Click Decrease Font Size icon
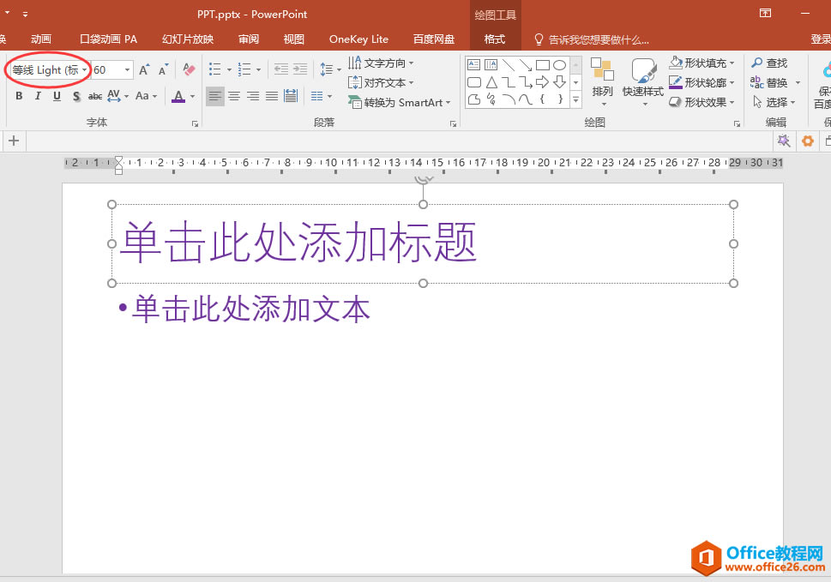831x582 pixels. point(163,69)
